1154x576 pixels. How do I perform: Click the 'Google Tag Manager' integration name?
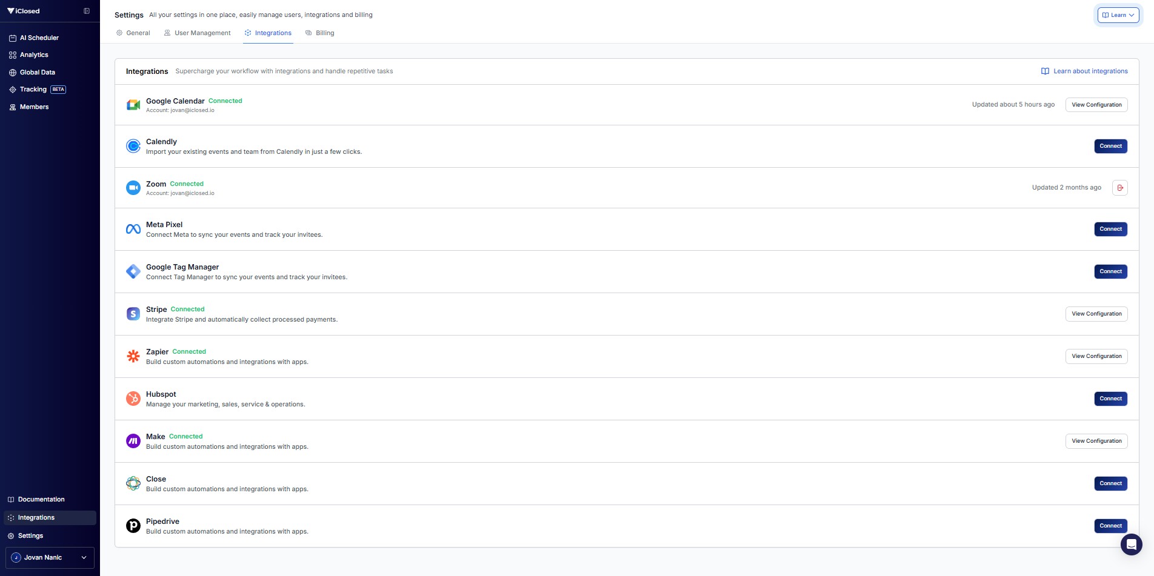coord(182,267)
